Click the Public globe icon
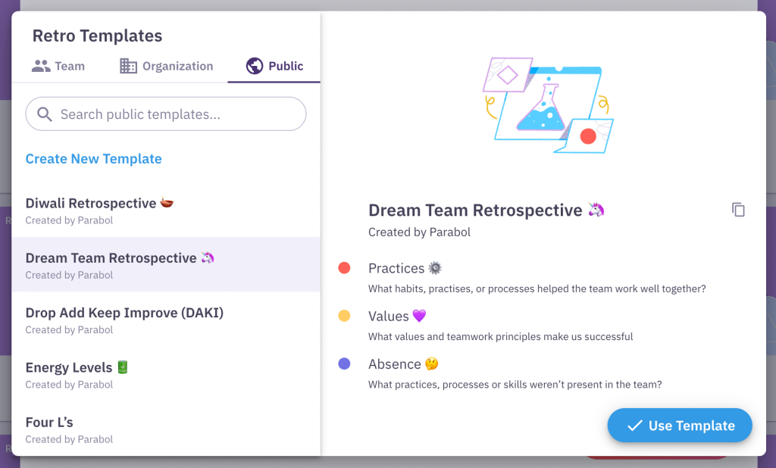This screenshot has height=468, width=776. [255, 66]
